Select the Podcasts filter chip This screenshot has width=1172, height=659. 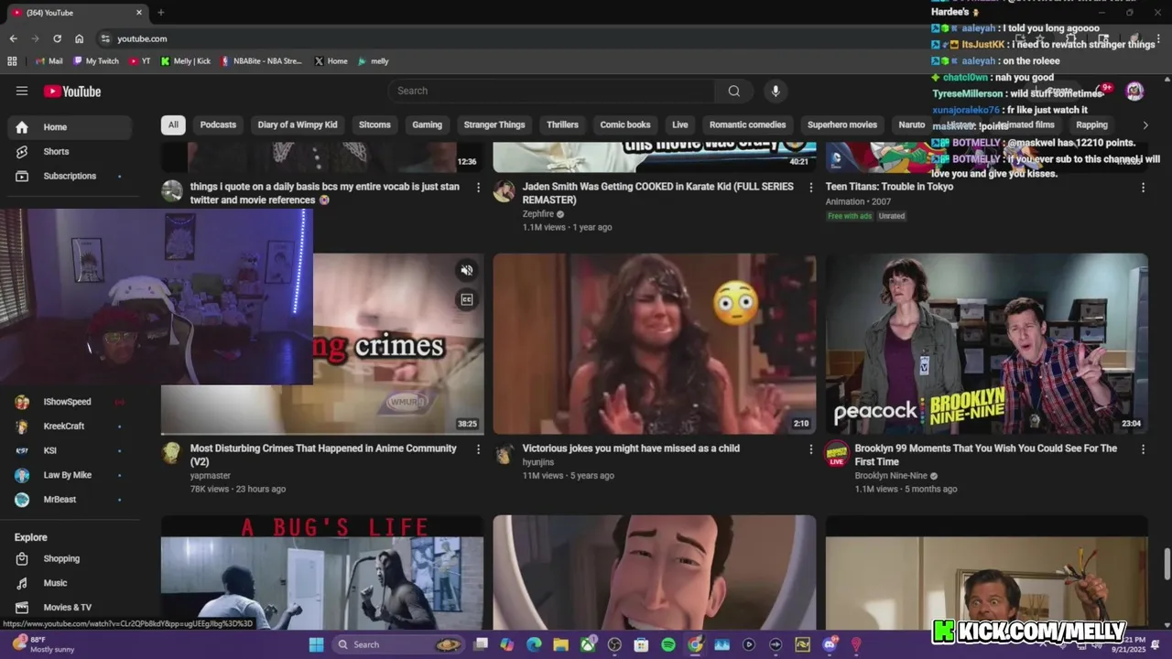pyautogui.click(x=218, y=124)
